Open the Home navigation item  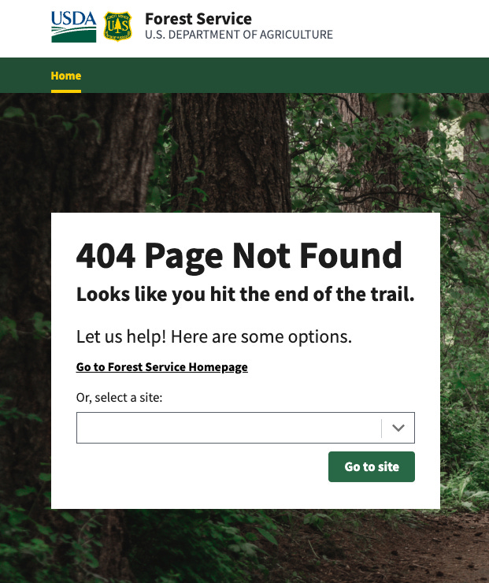66,76
